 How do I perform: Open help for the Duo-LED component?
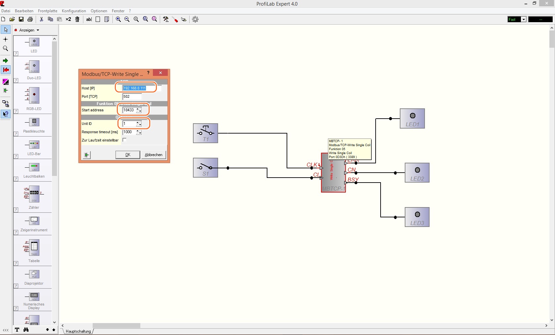(x=16, y=80)
